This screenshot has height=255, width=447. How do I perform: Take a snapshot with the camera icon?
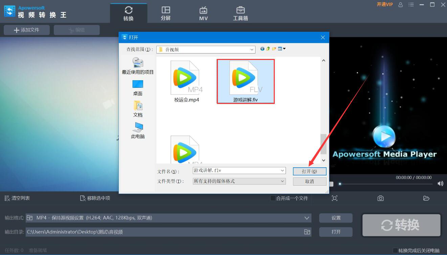point(381,198)
